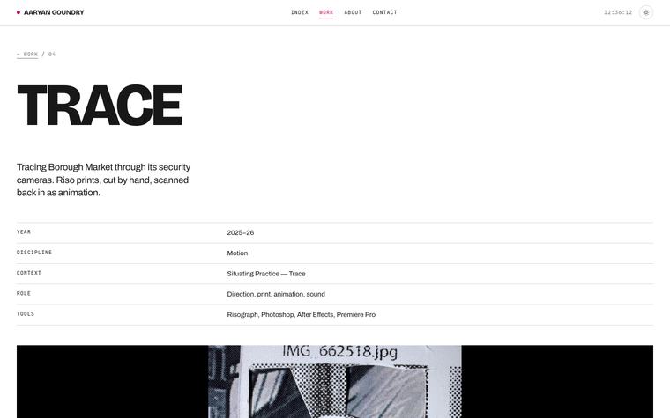This screenshot has height=418, width=670.
Task: Click the 'Motion' discipline value
Action: coord(237,253)
